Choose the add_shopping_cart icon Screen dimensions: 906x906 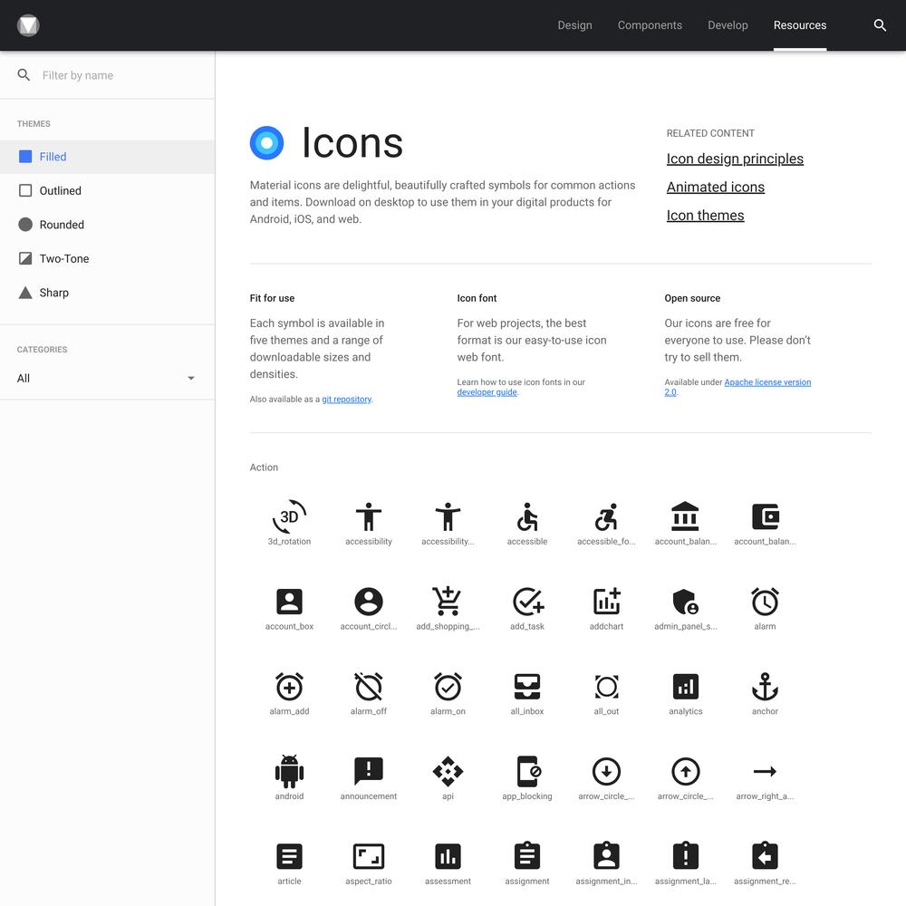pos(448,602)
